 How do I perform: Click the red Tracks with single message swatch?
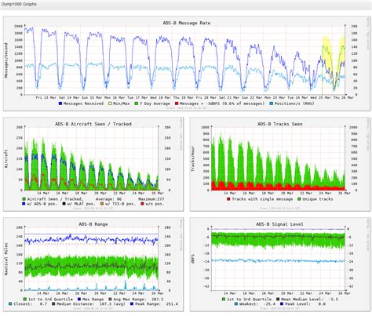(228, 199)
